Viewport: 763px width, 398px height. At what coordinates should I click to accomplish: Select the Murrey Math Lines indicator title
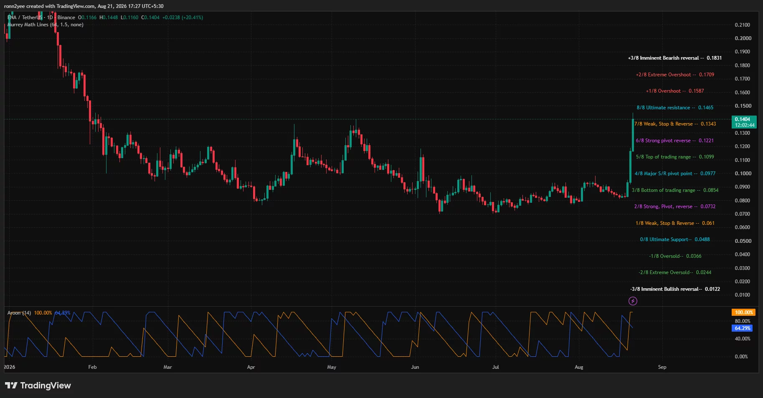coord(46,25)
